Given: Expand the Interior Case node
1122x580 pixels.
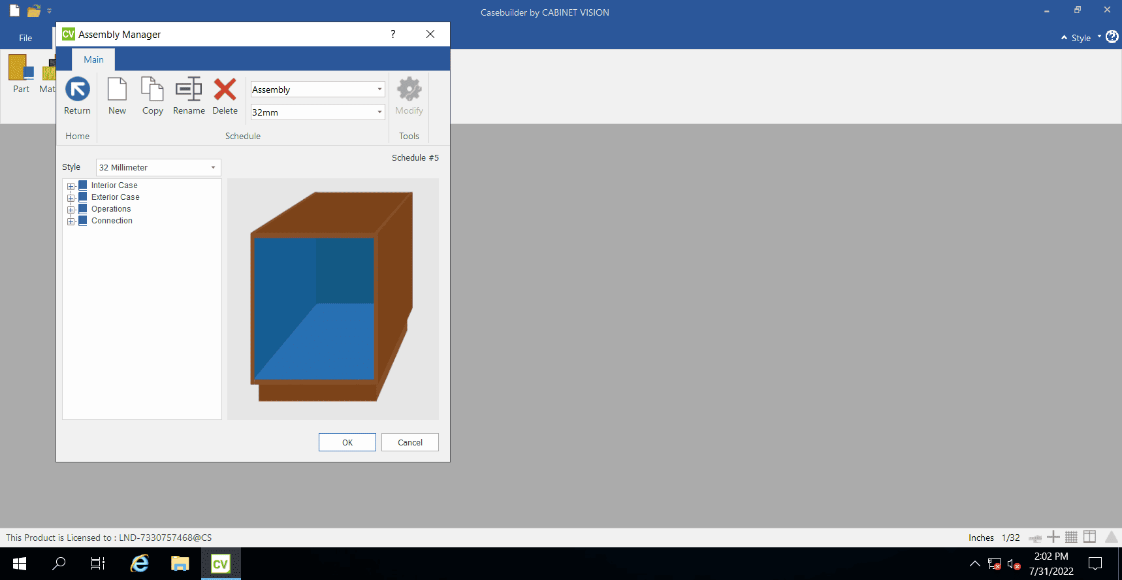Looking at the screenshot, I should 71,186.
